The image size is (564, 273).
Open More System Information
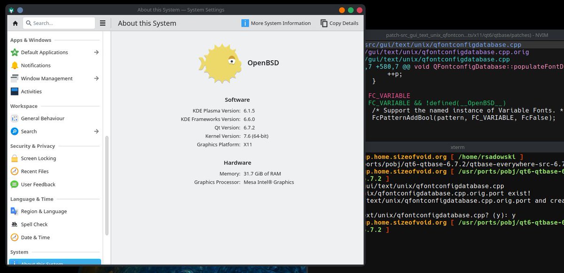(x=276, y=23)
